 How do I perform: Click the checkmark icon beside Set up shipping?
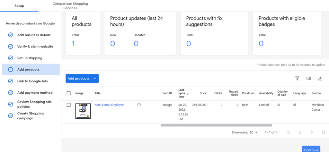point(11,58)
